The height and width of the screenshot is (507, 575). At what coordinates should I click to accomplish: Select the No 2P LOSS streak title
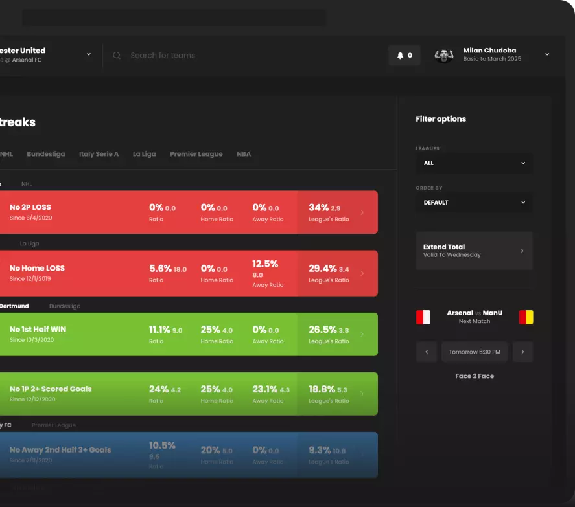(30, 207)
